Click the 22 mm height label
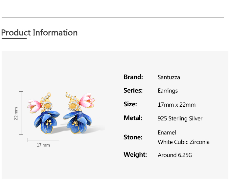Viewport: 230px width, 195px height. click(x=16, y=114)
